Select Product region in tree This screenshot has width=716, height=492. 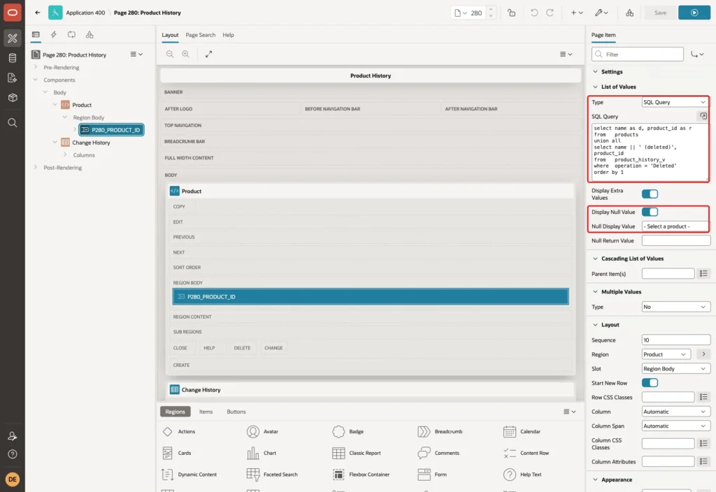pos(82,105)
